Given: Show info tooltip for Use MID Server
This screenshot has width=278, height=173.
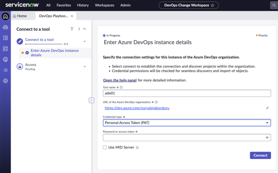Looking at the screenshot, I should pos(137,147).
